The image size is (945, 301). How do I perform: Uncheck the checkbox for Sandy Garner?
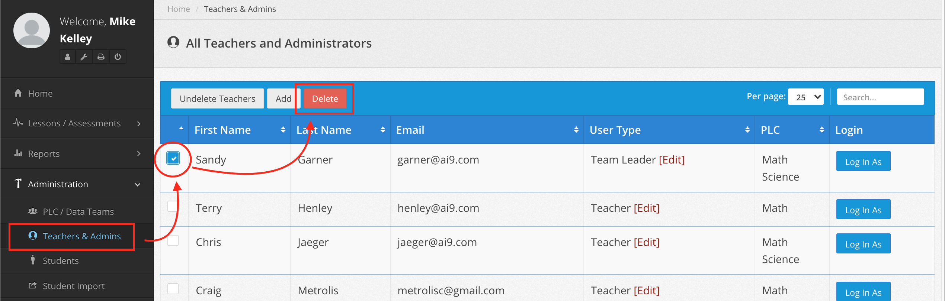tap(173, 158)
